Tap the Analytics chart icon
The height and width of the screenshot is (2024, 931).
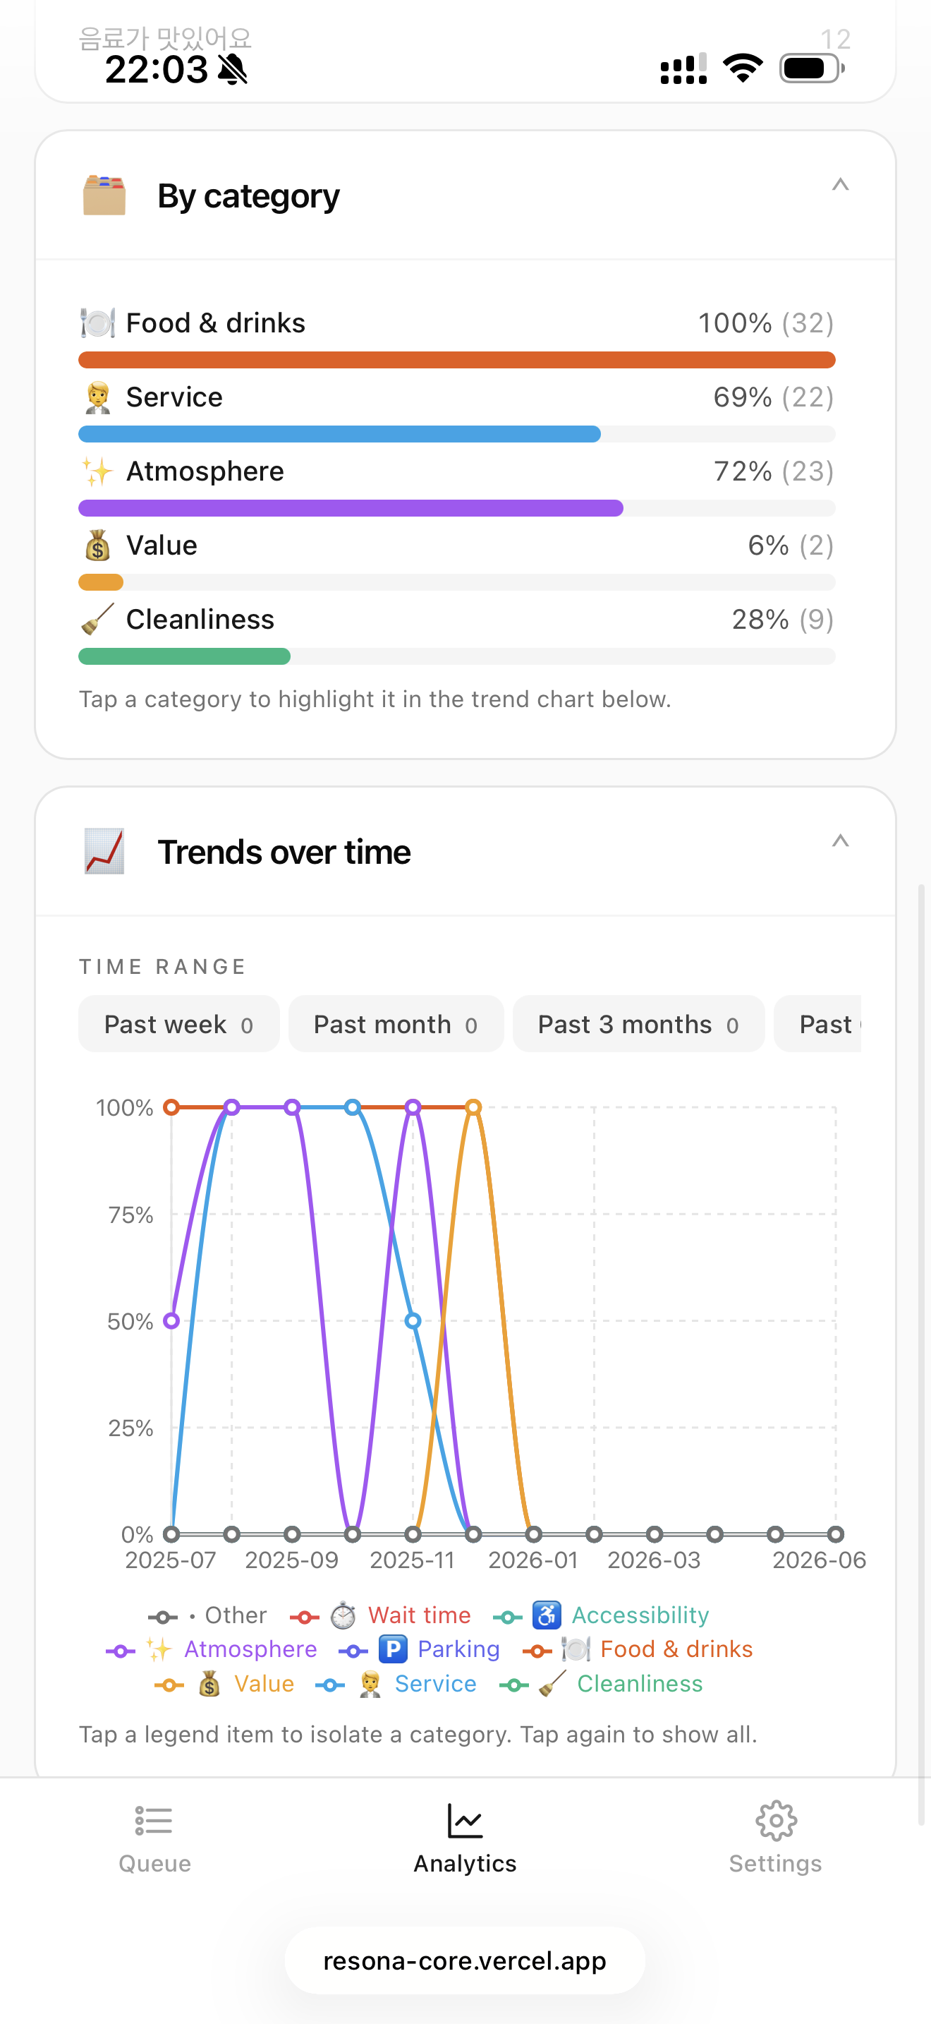(465, 1821)
